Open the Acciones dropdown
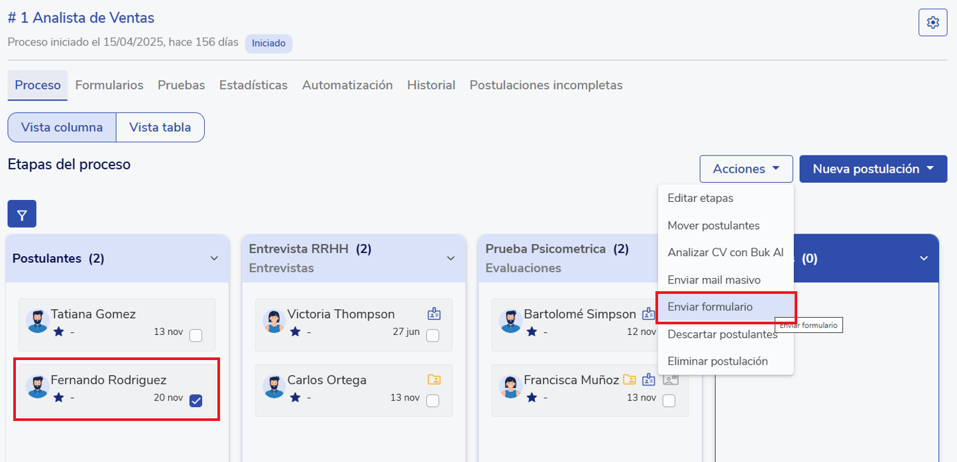This screenshot has width=957, height=462. coord(746,169)
